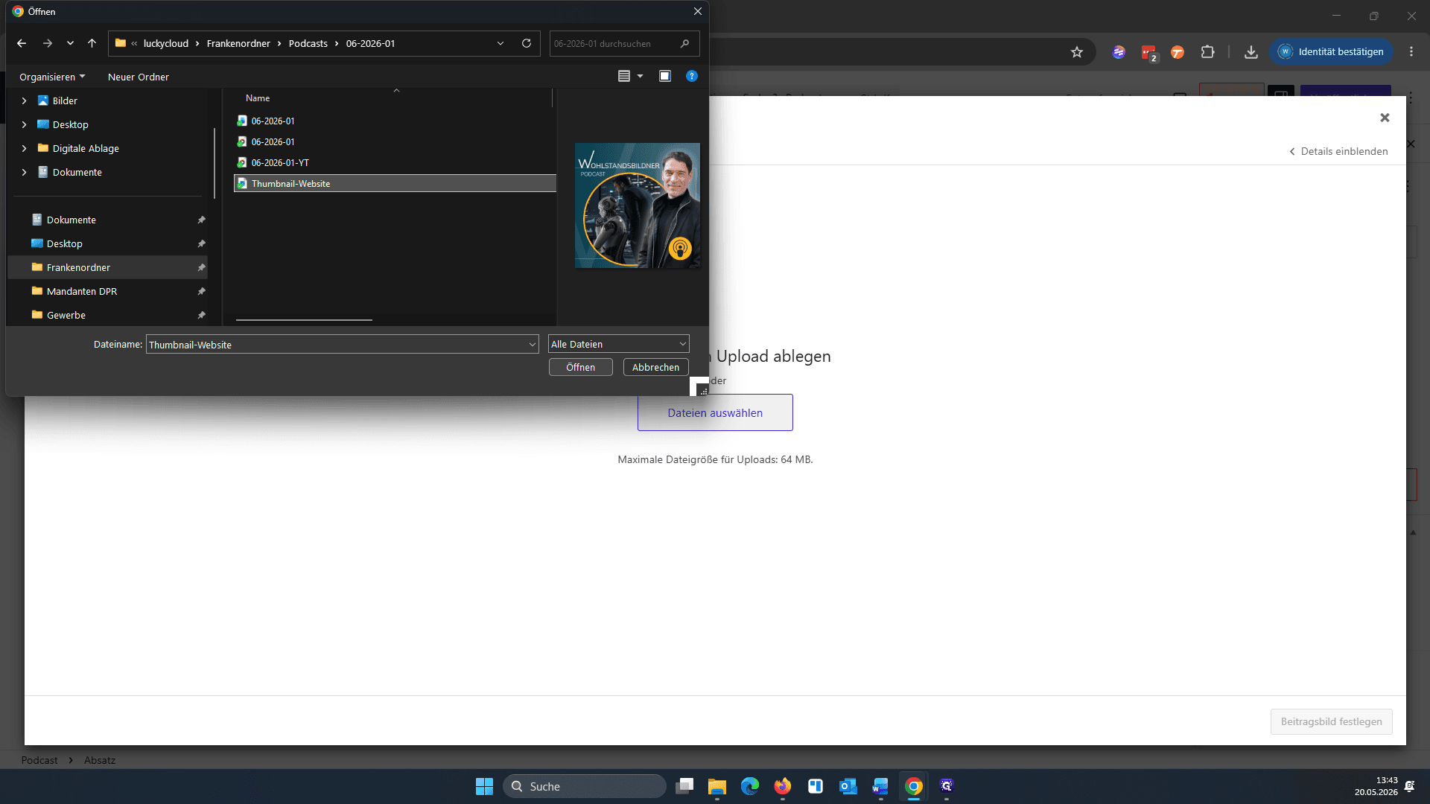Viewport: 1430px width, 804px height.
Task: Click Neuer Ordner in the toolbar
Action: point(139,77)
